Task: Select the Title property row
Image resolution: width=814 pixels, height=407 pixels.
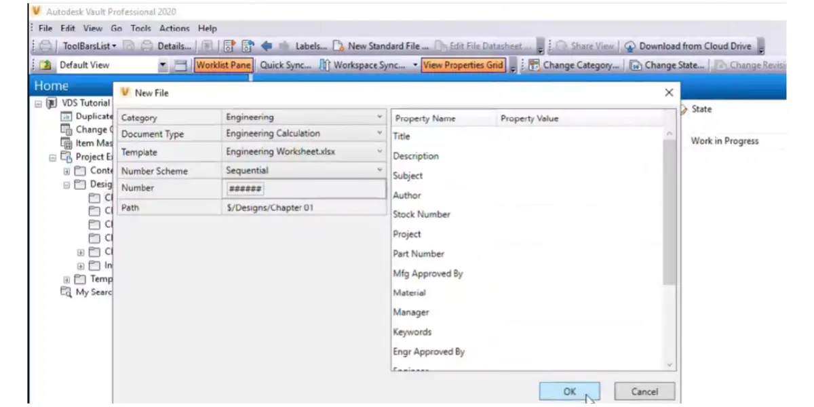Action: (527, 136)
